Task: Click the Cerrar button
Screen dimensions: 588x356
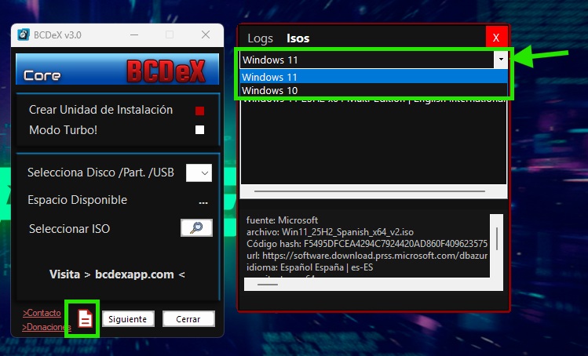Action: click(188, 319)
